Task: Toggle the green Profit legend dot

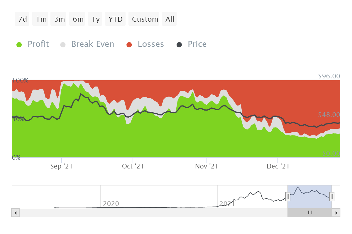Action: point(19,45)
